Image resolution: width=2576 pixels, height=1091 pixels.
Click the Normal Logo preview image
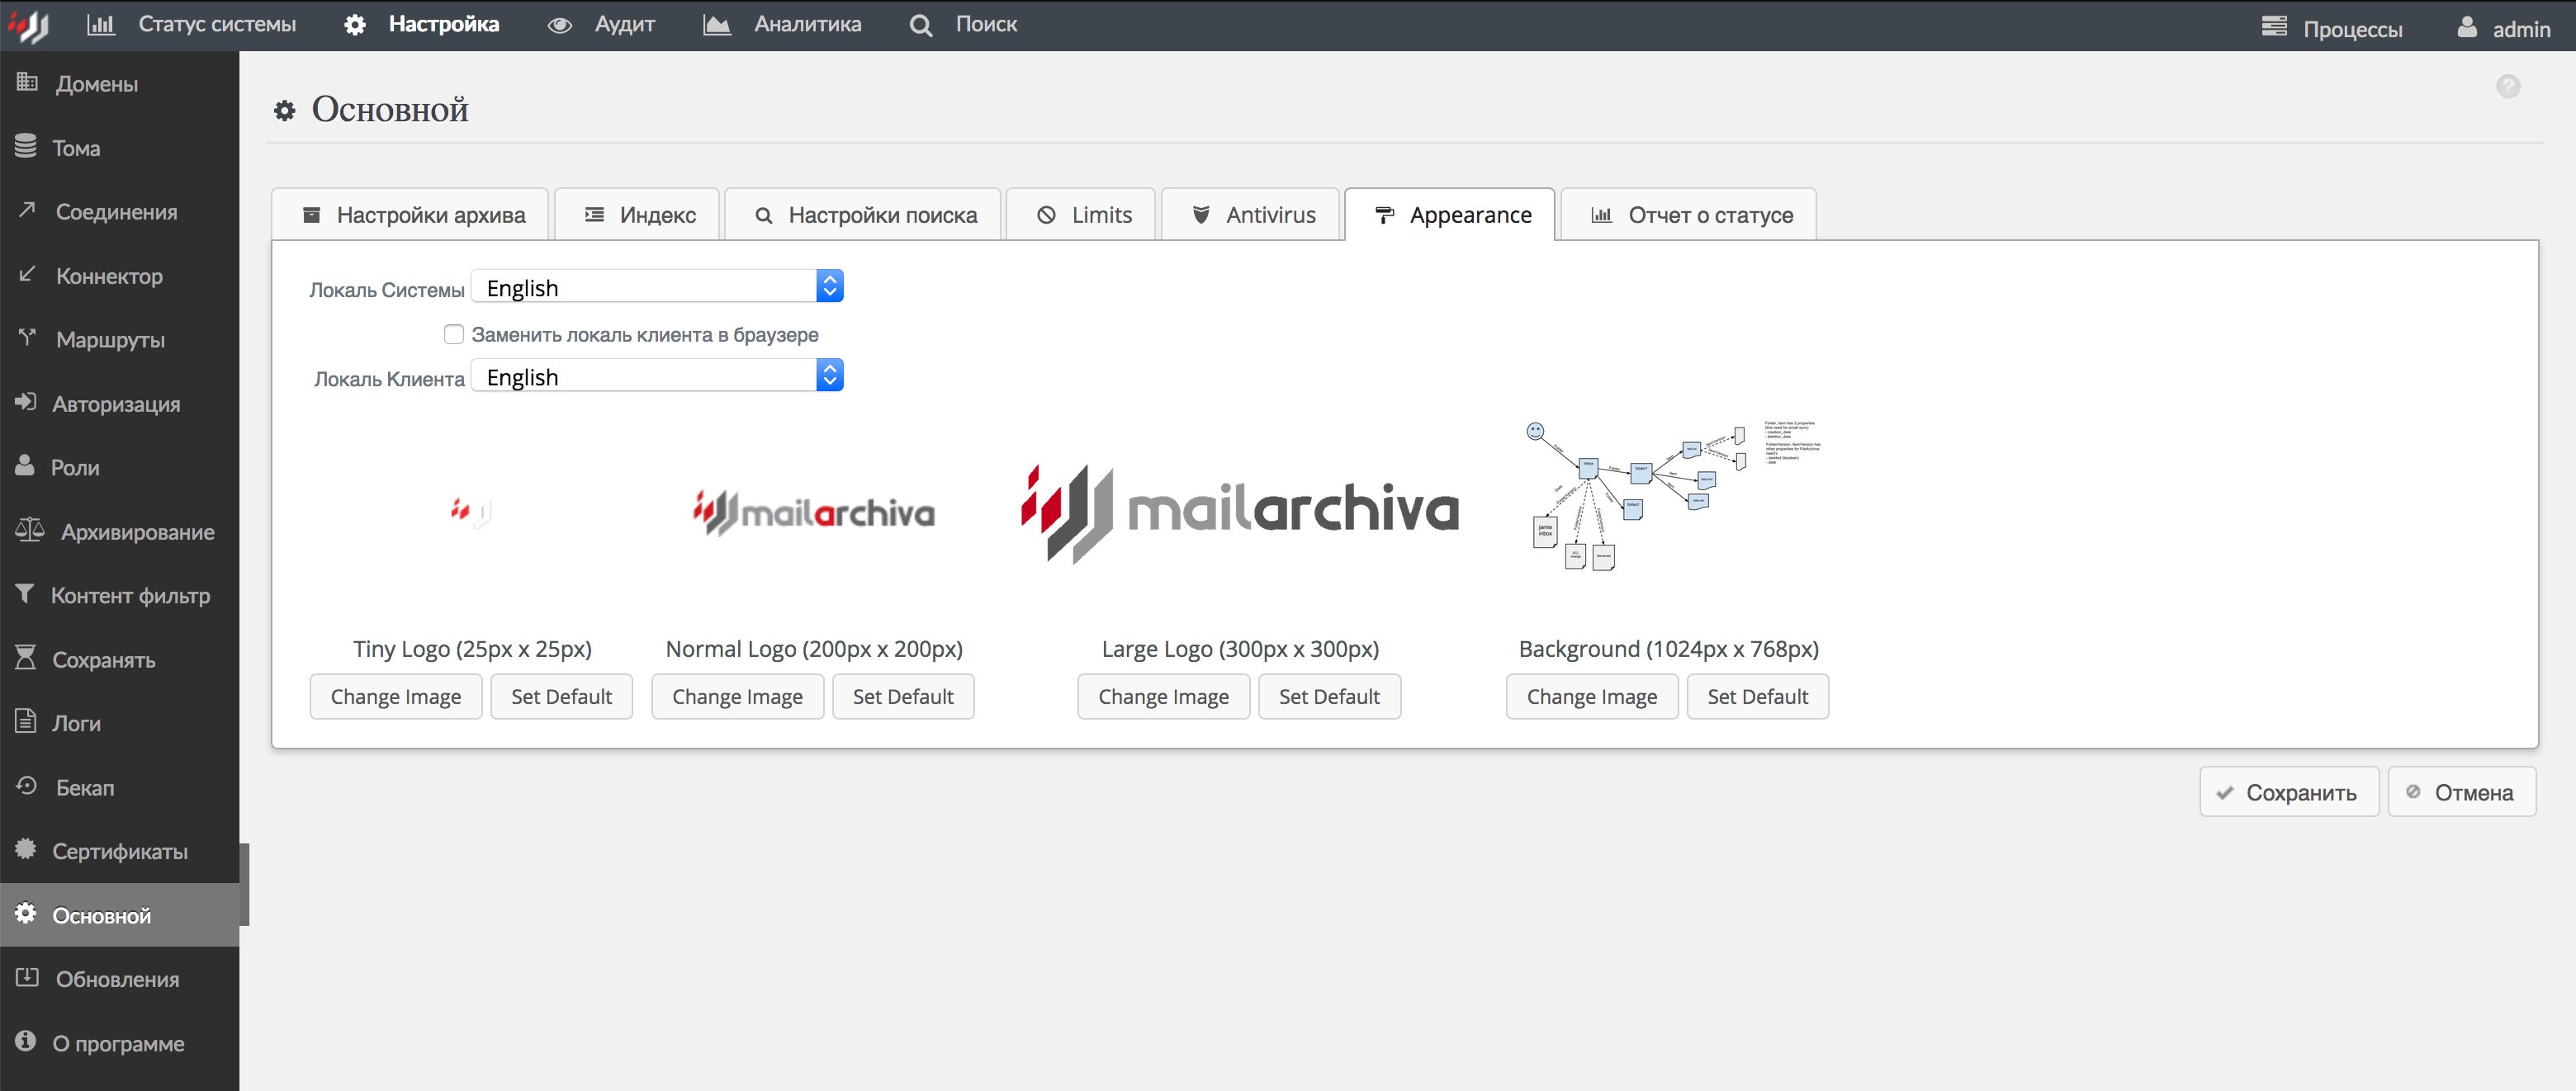click(x=814, y=512)
